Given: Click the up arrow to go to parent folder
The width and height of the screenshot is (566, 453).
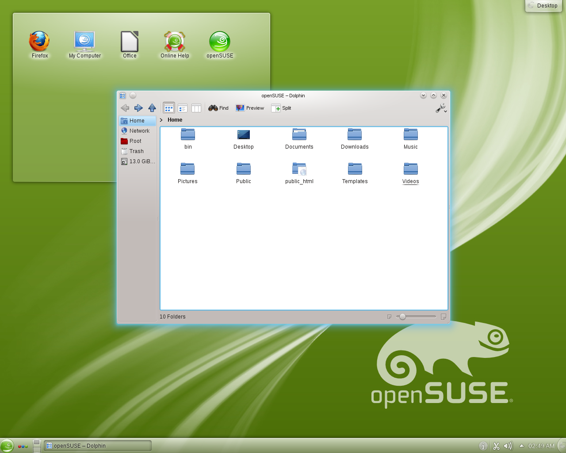Looking at the screenshot, I should click(x=152, y=107).
